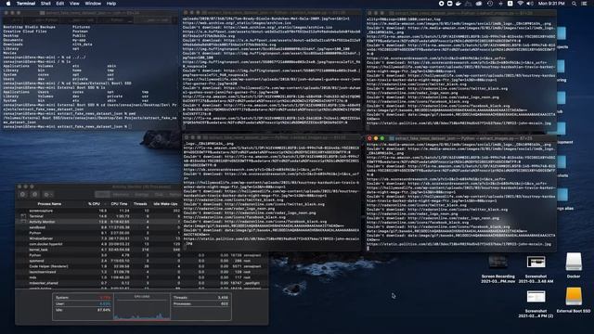Select the Activity Monitor process row
Screen dimensions: 594x334
pyautogui.click(x=99, y=222)
